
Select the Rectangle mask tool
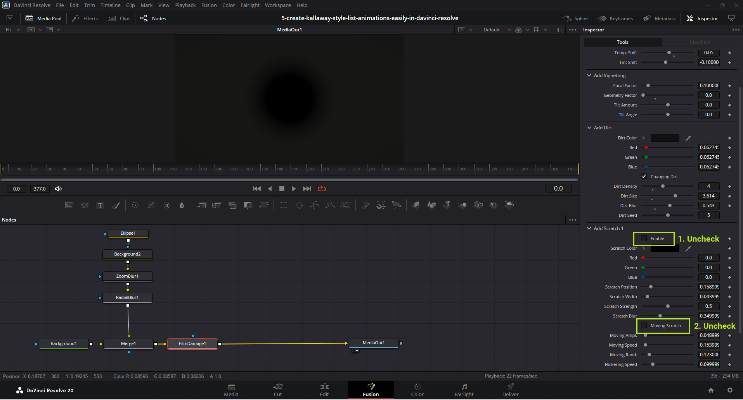pyautogui.click(x=284, y=205)
